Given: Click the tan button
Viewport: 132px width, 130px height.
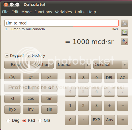Looking at the screenshot, I should point(49,99).
